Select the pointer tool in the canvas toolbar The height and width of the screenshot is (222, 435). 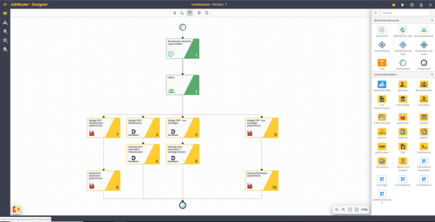coord(174,13)
